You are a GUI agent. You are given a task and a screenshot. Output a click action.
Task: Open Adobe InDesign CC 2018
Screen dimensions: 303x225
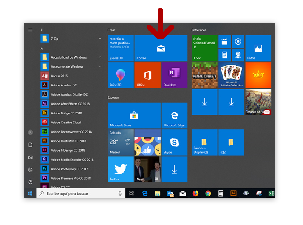point(71,150)
